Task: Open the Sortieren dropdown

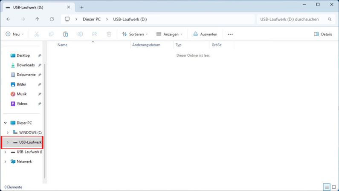Action: click(135, 34)
